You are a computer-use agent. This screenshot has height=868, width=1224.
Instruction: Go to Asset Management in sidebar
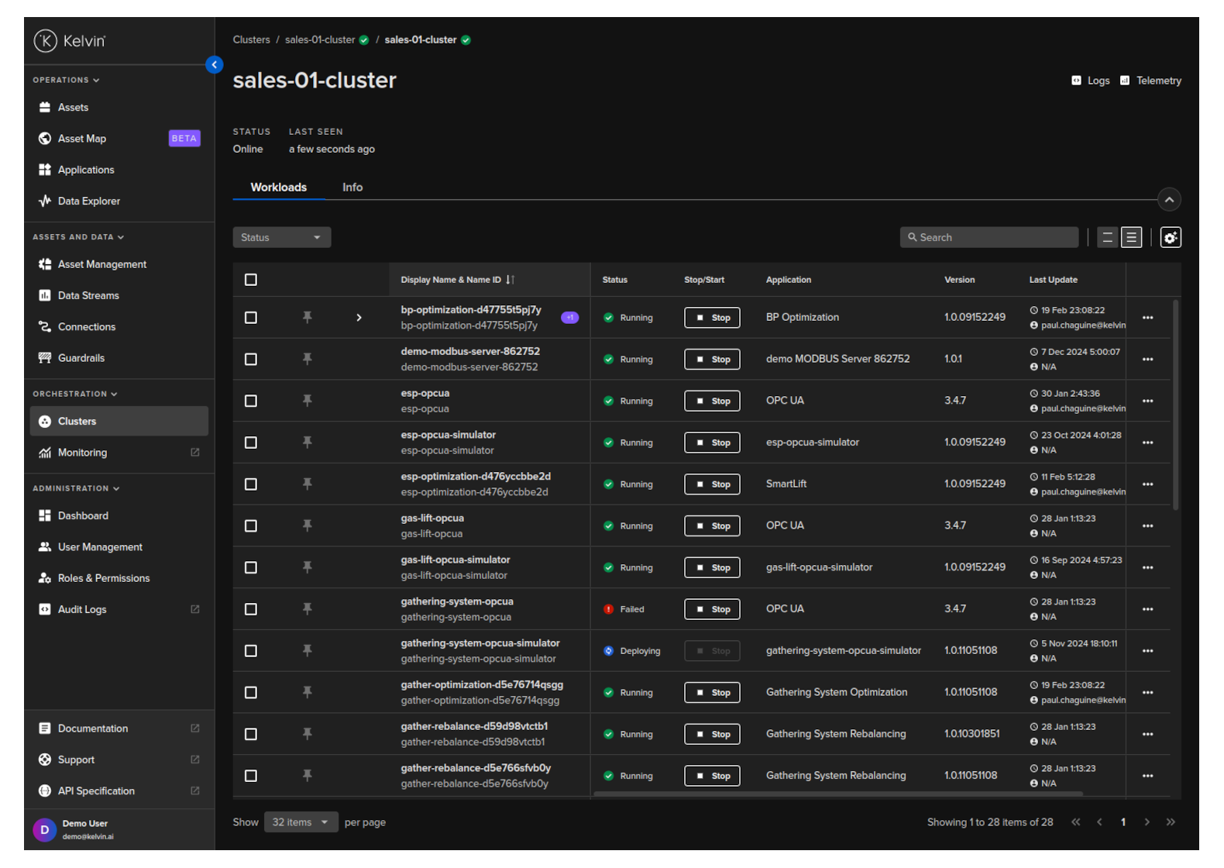[x=101, y=264]
